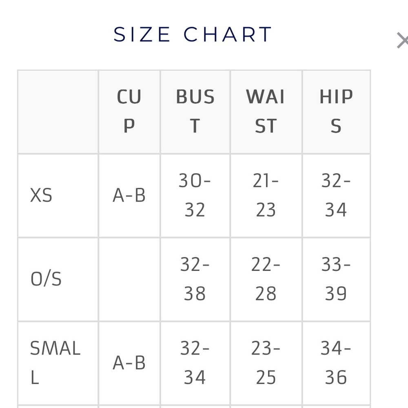Screen dimensions: 408x408
Task: Click the SMALL cup size A-B cell
Action: (x=129, y=363)
